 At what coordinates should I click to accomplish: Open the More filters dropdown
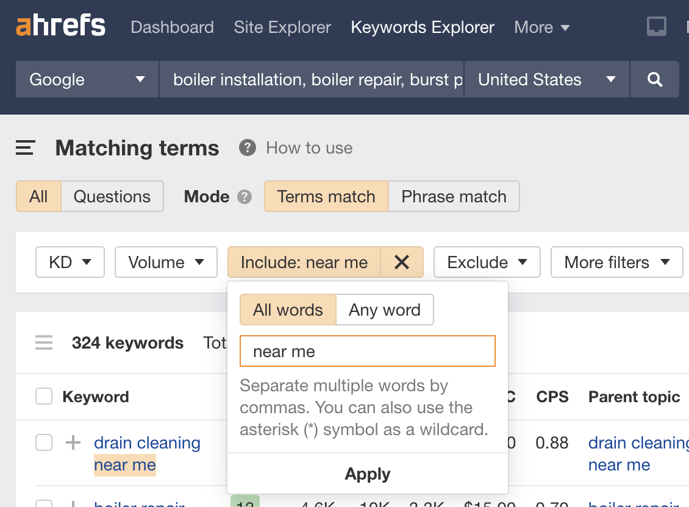(616, 262)
